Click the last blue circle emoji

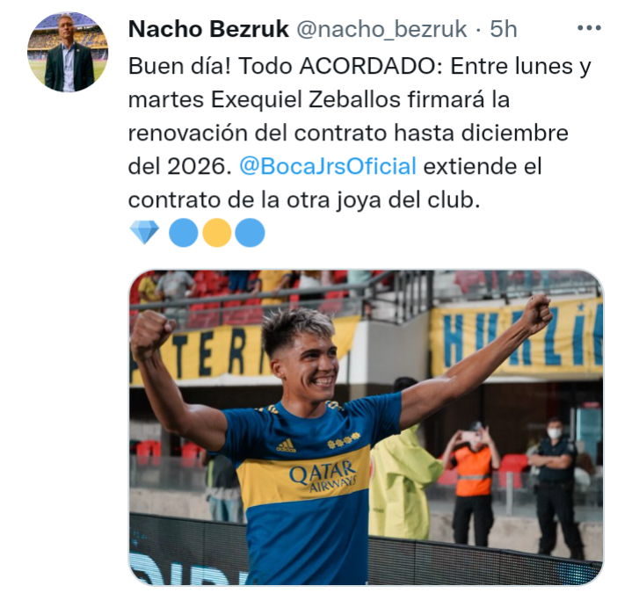[250, 233]
